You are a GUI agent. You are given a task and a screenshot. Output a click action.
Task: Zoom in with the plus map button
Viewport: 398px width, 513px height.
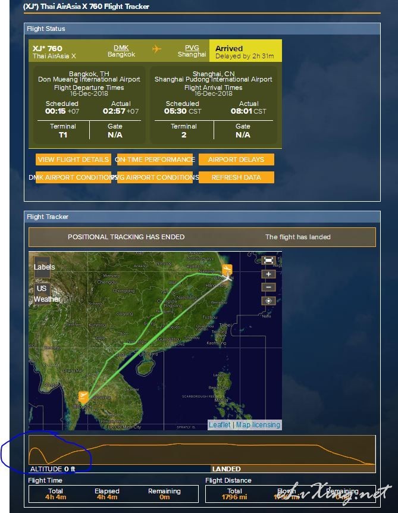pyautogui.click(x=268, y=274)
